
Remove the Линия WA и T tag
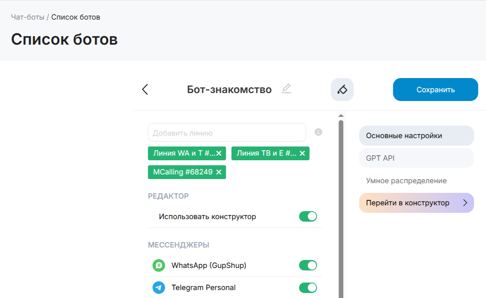pyautogui.click(x=219, y=154)
